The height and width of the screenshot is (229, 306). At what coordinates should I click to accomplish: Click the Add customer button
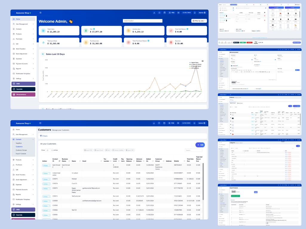200,145
